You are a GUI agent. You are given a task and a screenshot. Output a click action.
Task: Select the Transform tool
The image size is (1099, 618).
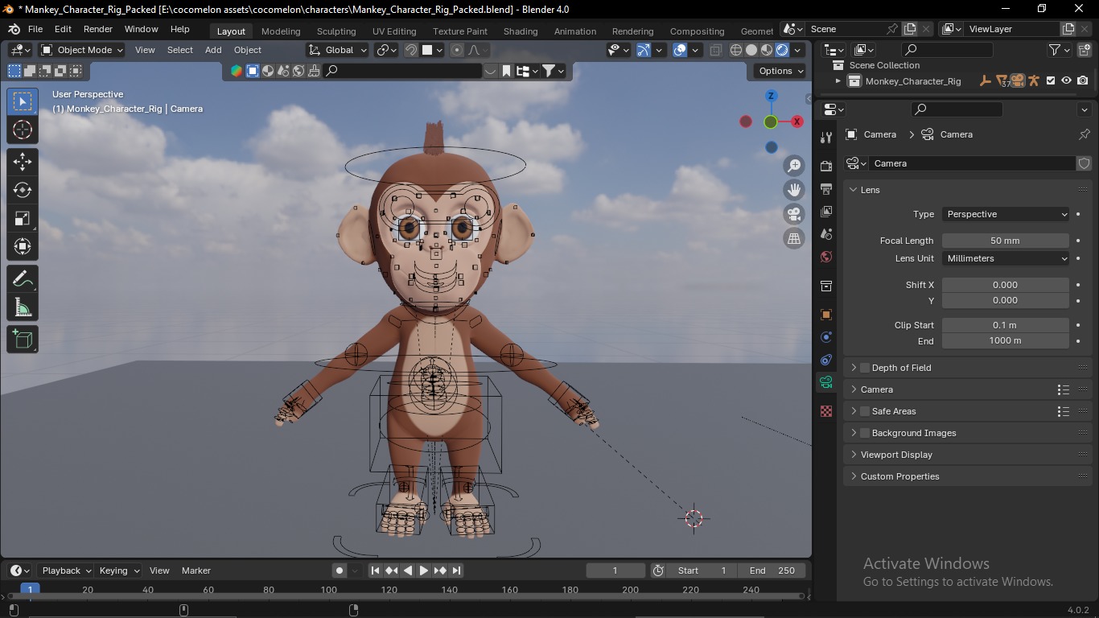pyautogui.click(x=23, y=246)
